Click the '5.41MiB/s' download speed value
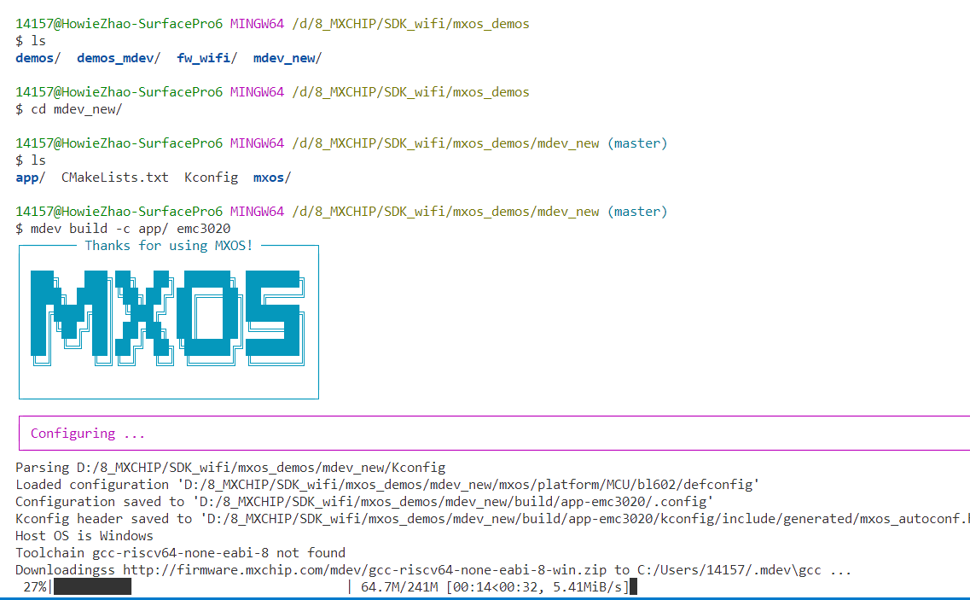Viewport: 970px width, 600px height. pyautogui.click(x=587, y=587)
